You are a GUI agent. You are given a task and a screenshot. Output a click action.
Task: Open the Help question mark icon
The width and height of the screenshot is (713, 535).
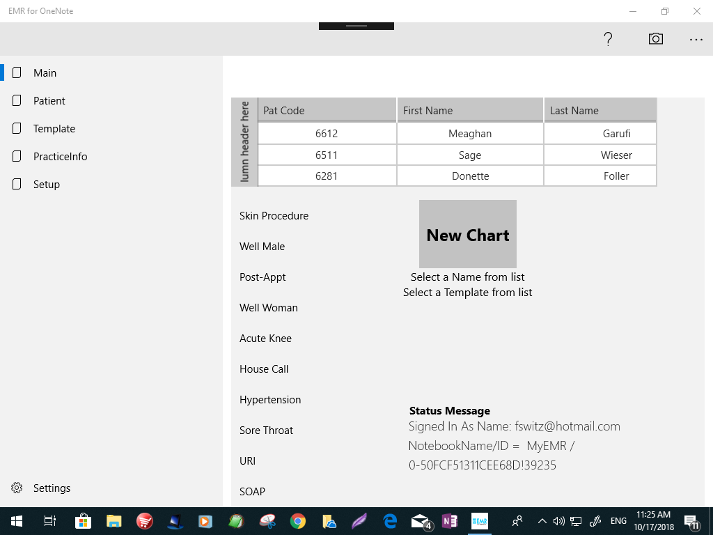point(608,39)
